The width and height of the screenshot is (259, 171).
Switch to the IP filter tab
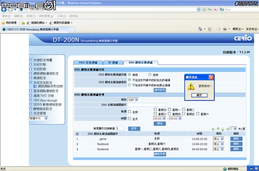pos(113,63)
